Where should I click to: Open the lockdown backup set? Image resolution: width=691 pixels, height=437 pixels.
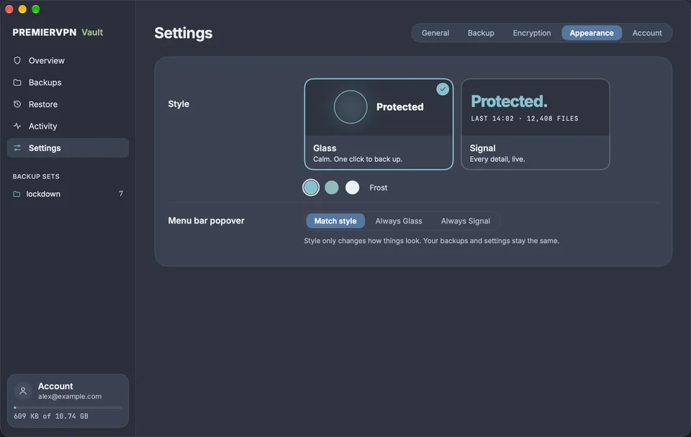point(68,194)
